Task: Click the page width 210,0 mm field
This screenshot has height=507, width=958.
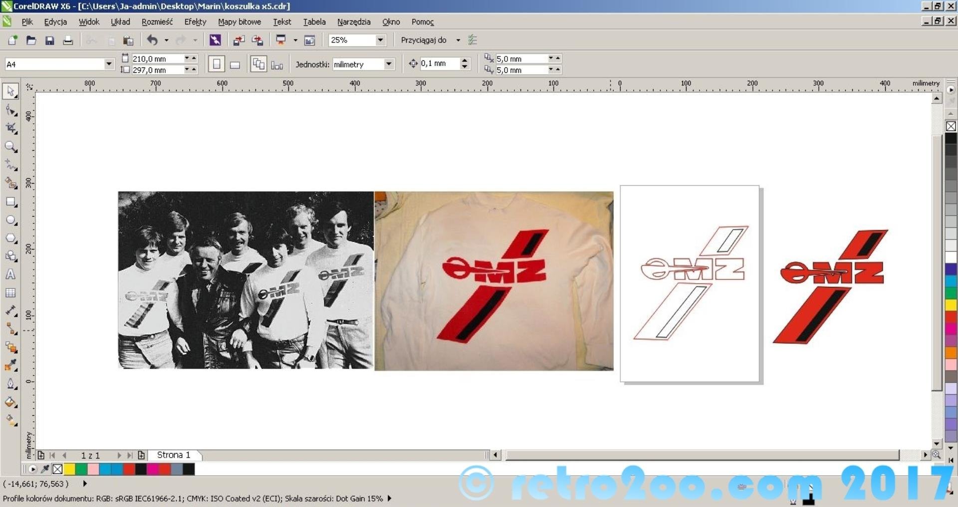Action: 157,59
